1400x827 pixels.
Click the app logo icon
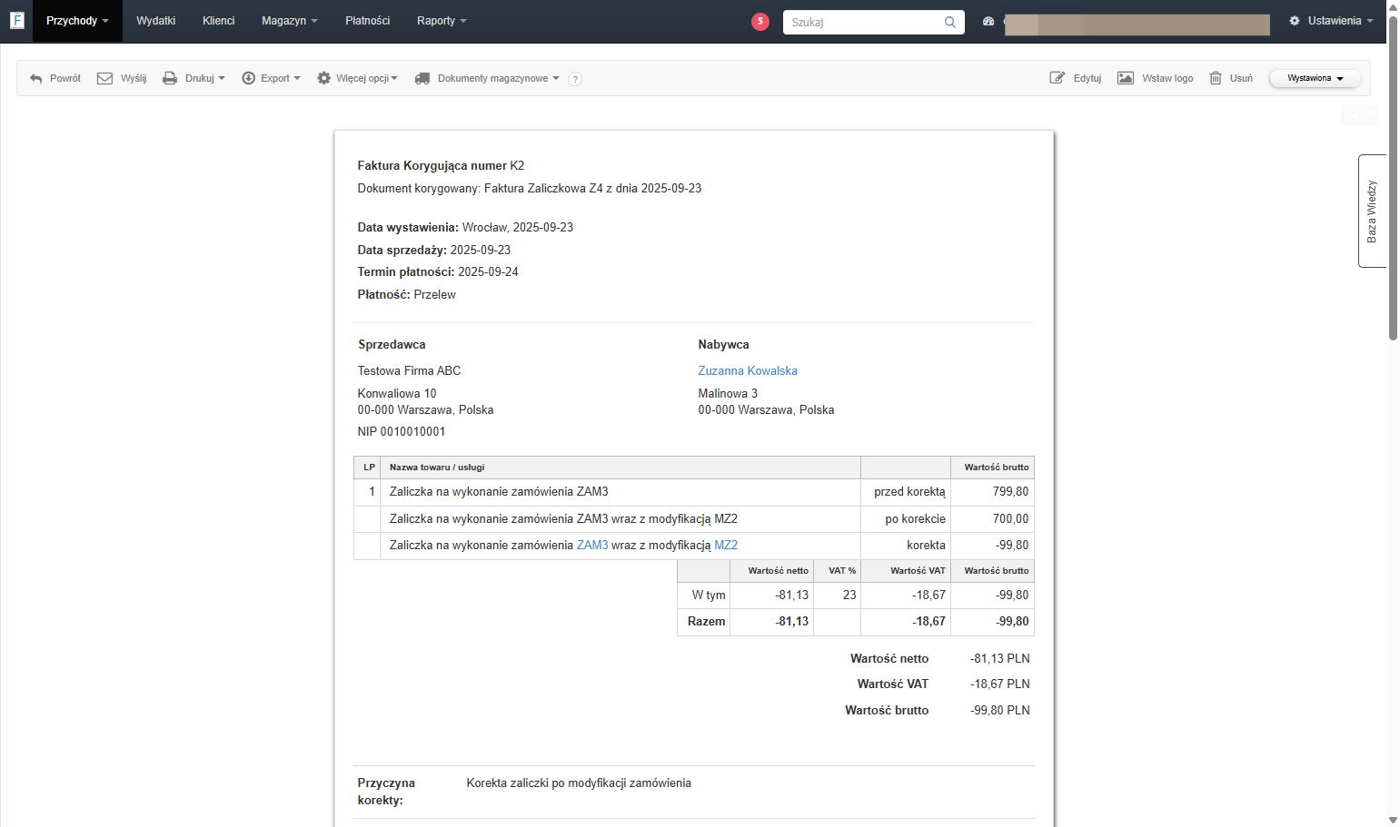coord(16,20)
